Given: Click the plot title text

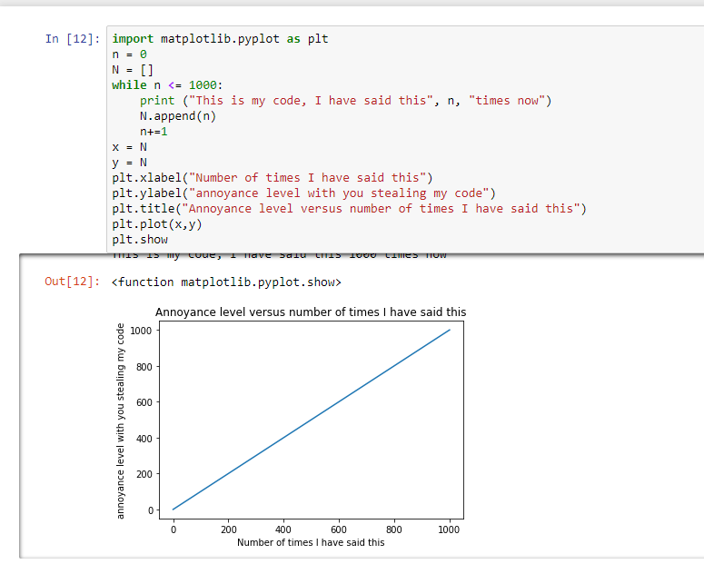Looking at the screenshot, I should click(x=311, y=312).
